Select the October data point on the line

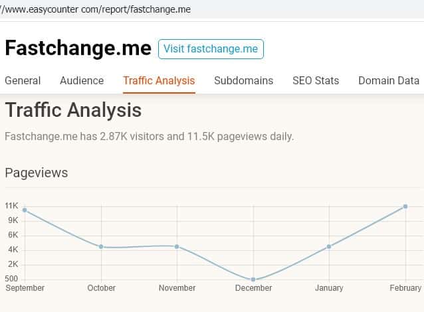(x=101, y=247)
